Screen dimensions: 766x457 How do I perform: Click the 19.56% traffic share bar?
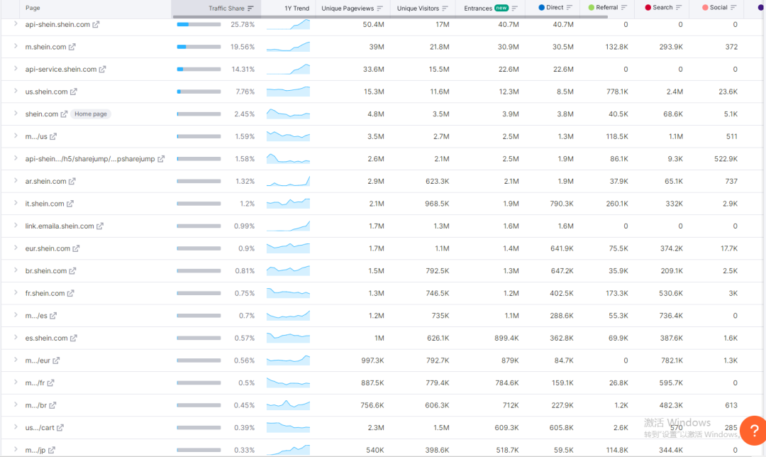click(x=199, y=47)
